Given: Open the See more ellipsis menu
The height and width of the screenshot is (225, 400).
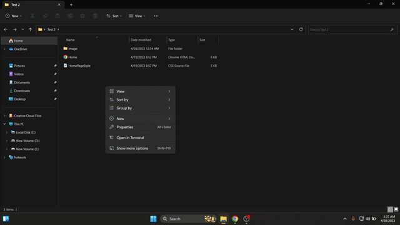Looking at the screenshot, I should pyautogui.click(x=156, y=16).
